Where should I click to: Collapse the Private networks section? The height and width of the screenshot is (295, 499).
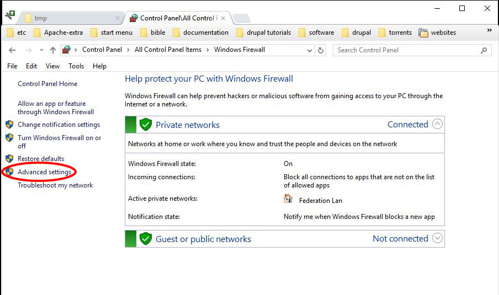point(437,124)
